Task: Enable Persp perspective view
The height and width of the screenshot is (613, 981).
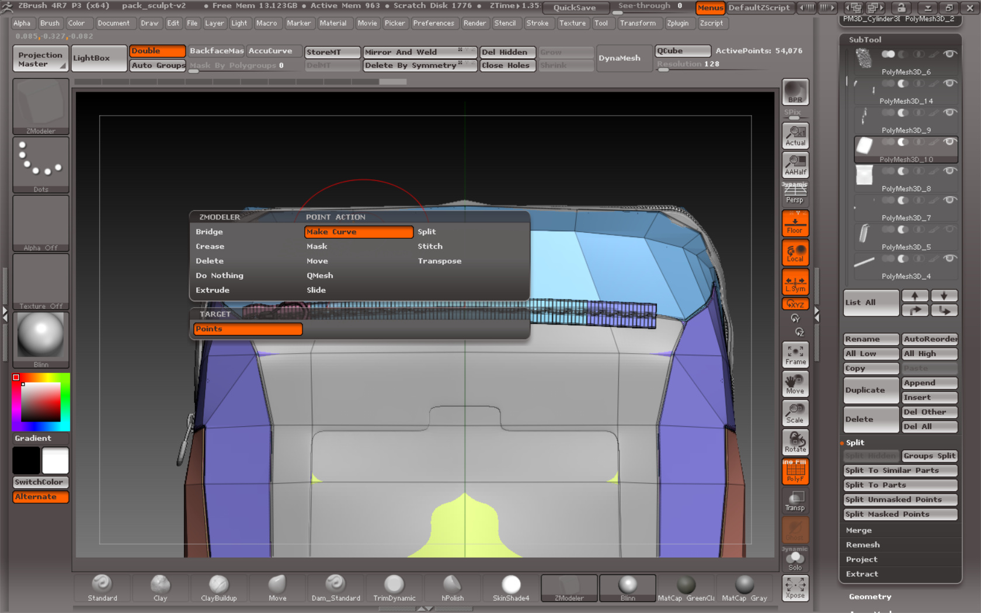Action: point(795,193)
